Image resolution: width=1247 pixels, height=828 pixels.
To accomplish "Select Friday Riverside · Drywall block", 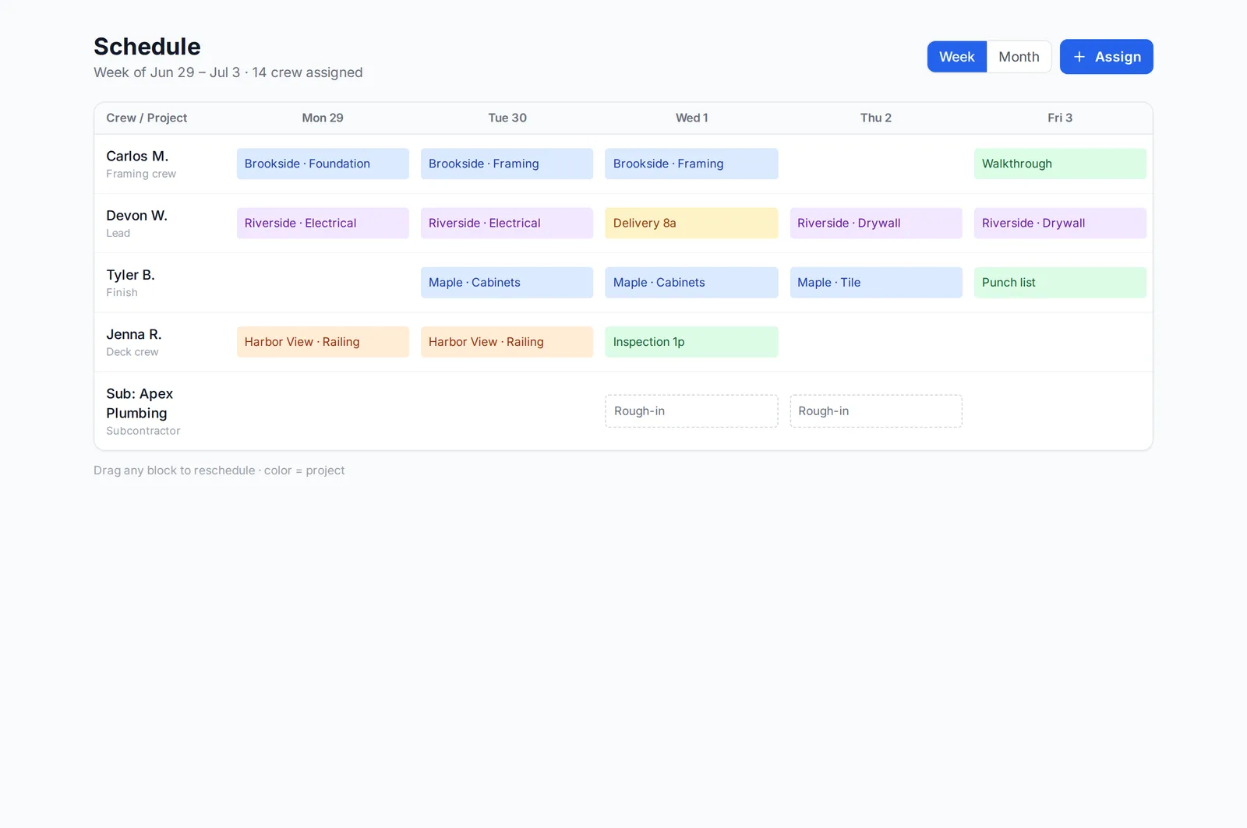I will 1060,223.
